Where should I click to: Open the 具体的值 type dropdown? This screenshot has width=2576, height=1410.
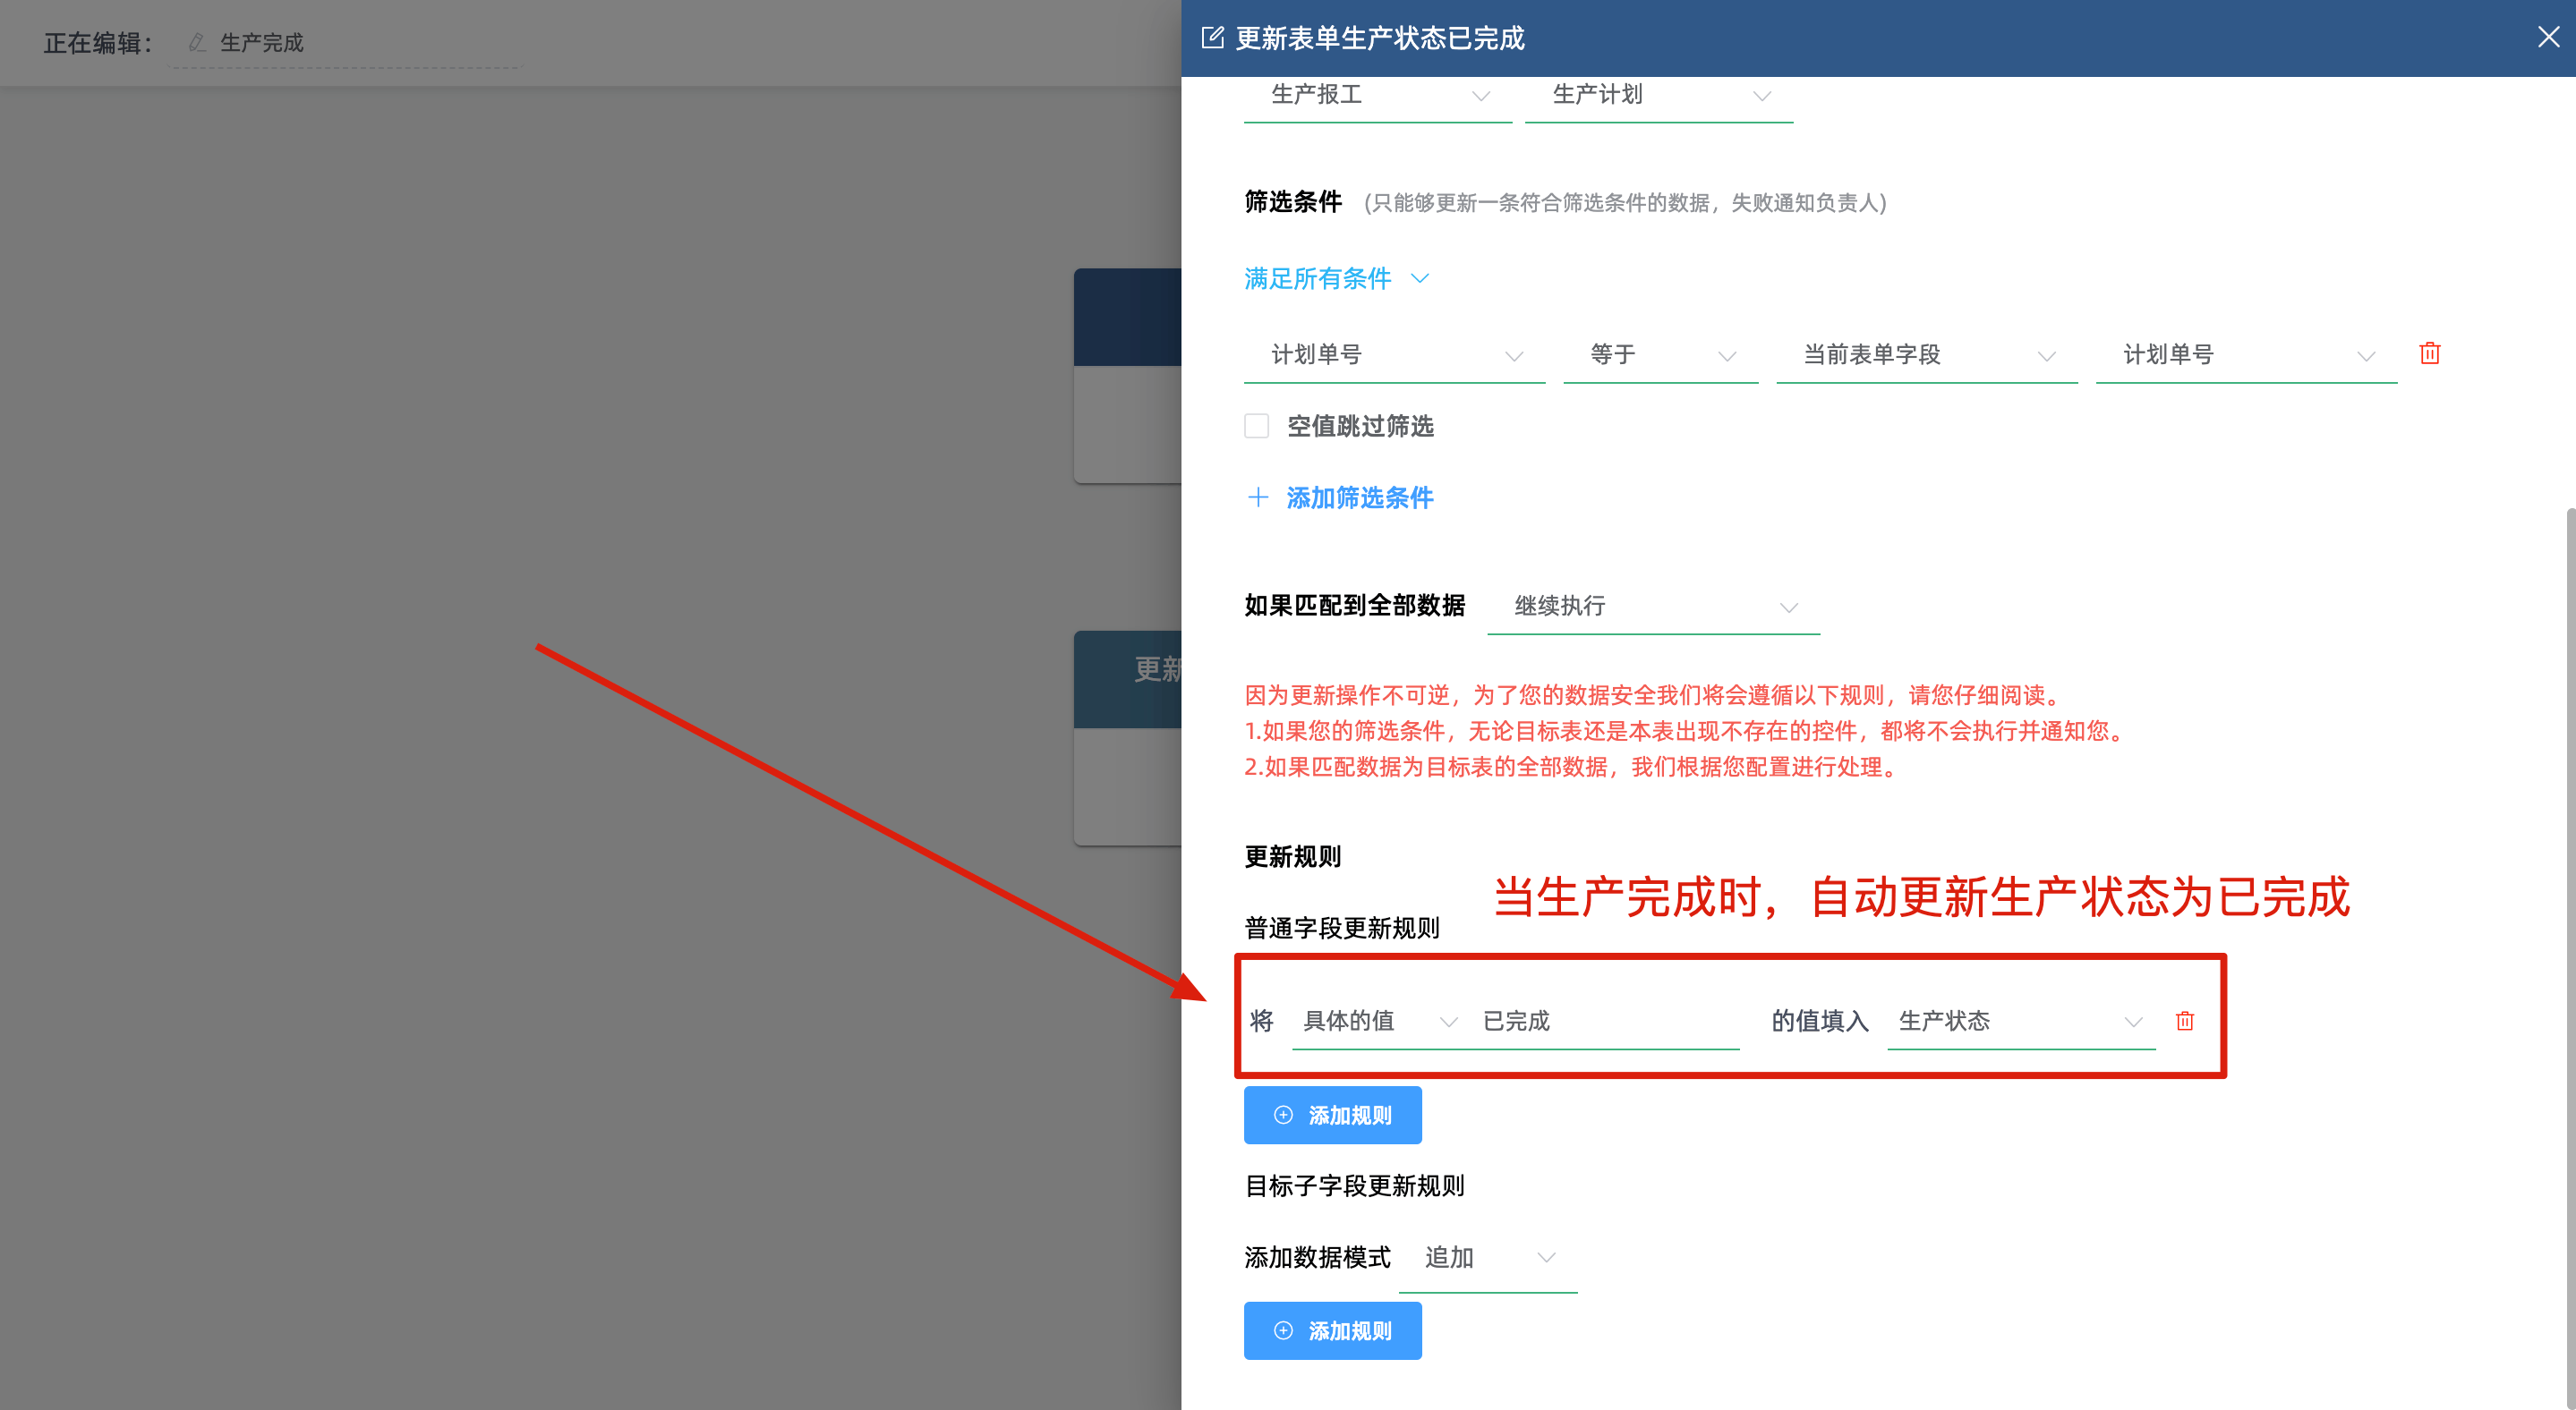pyautogui.click(x=1377, y=1020)
